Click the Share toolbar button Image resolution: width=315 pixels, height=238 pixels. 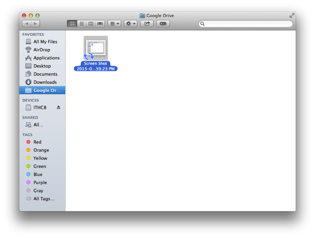147,24
